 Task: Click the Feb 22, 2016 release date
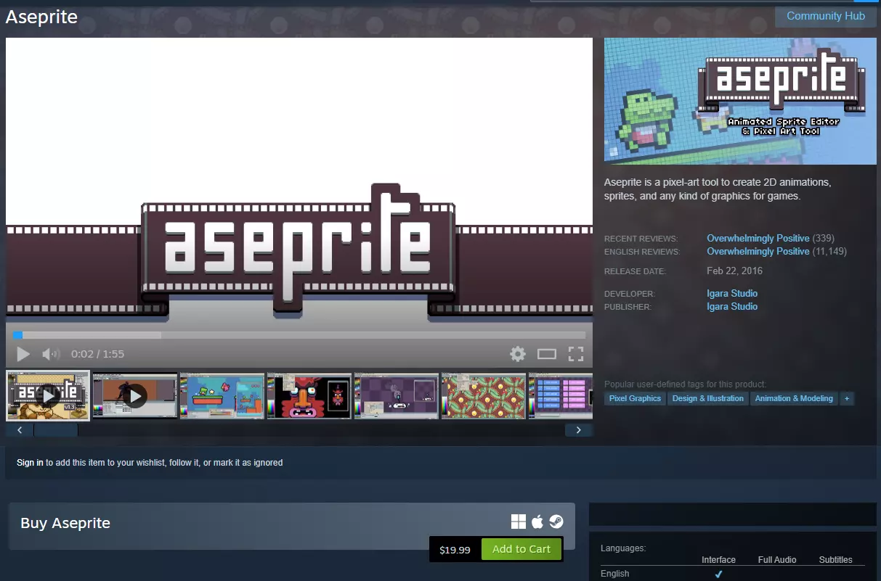pos(734,271)
